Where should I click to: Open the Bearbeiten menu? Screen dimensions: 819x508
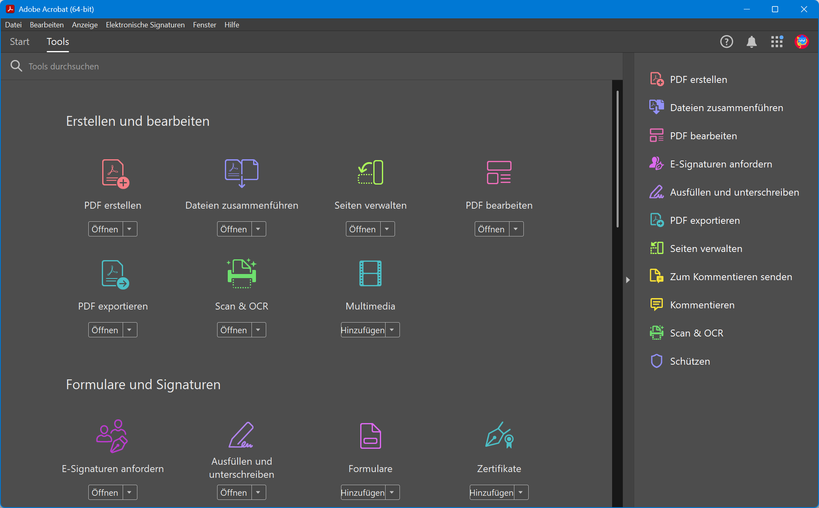47,25
